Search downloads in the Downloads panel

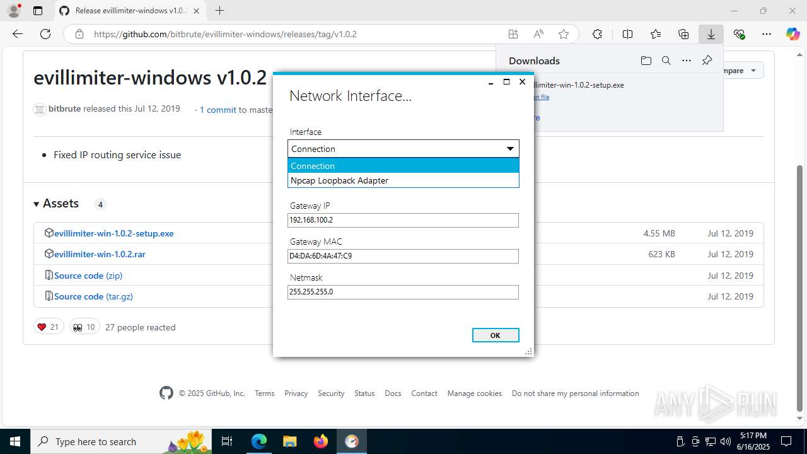(666, 61)
